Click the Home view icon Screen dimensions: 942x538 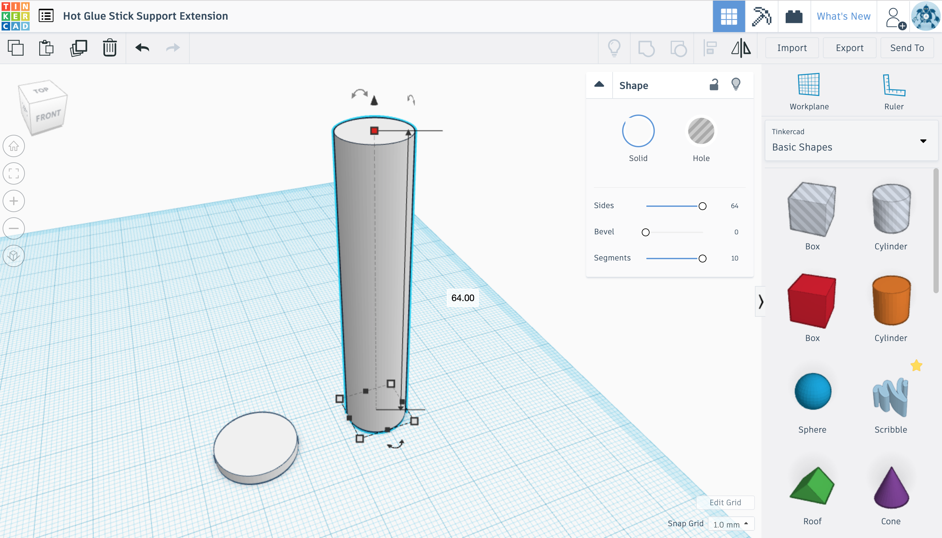(14, 146)
